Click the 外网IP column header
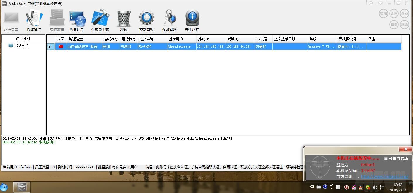 (211, 39)
